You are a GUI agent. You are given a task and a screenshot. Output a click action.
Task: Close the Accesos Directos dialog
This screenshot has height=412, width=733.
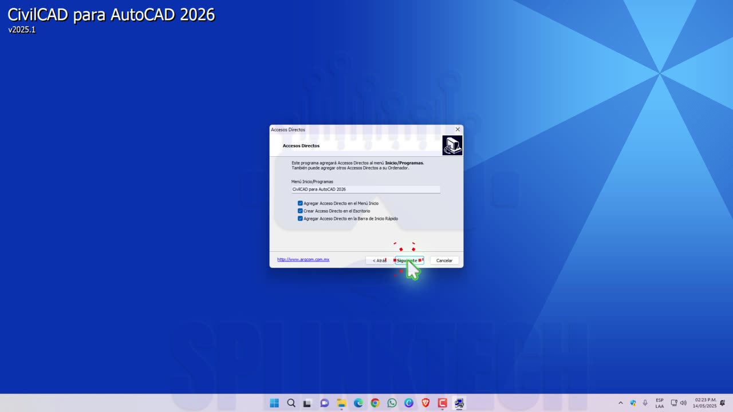click(458, 129)
